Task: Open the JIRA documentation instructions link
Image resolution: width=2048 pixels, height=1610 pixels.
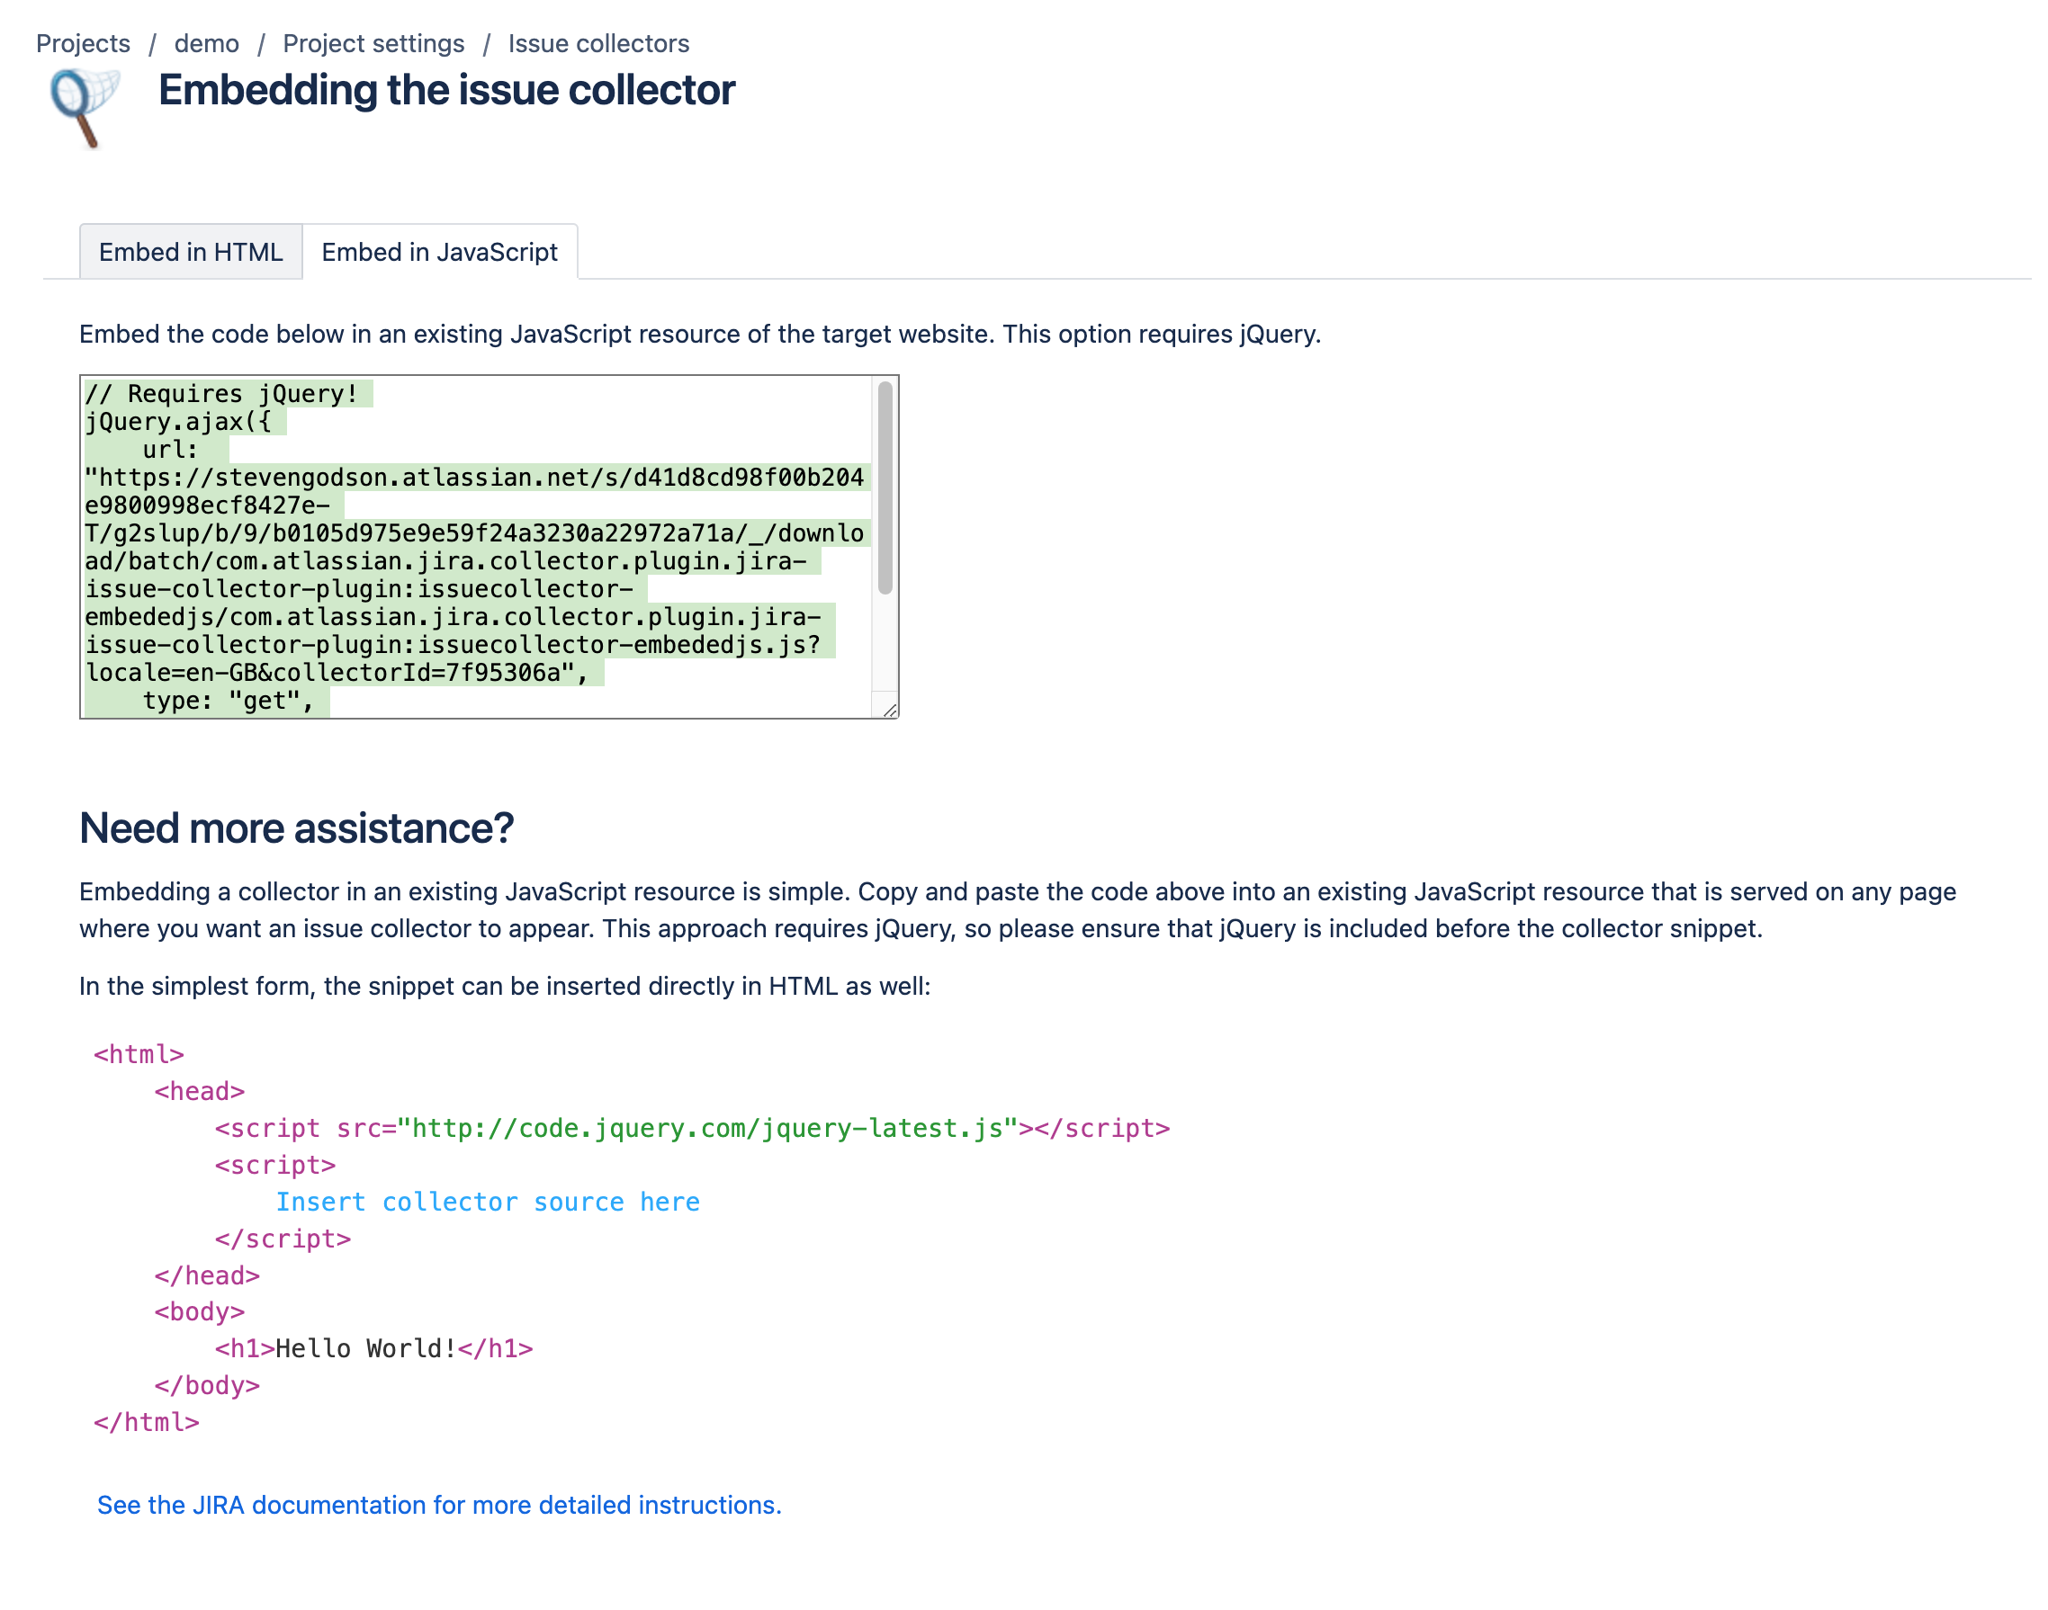Action: [x=439, y=1505]
